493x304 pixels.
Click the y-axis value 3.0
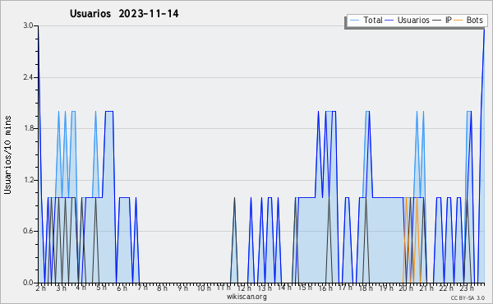point(28,25)
